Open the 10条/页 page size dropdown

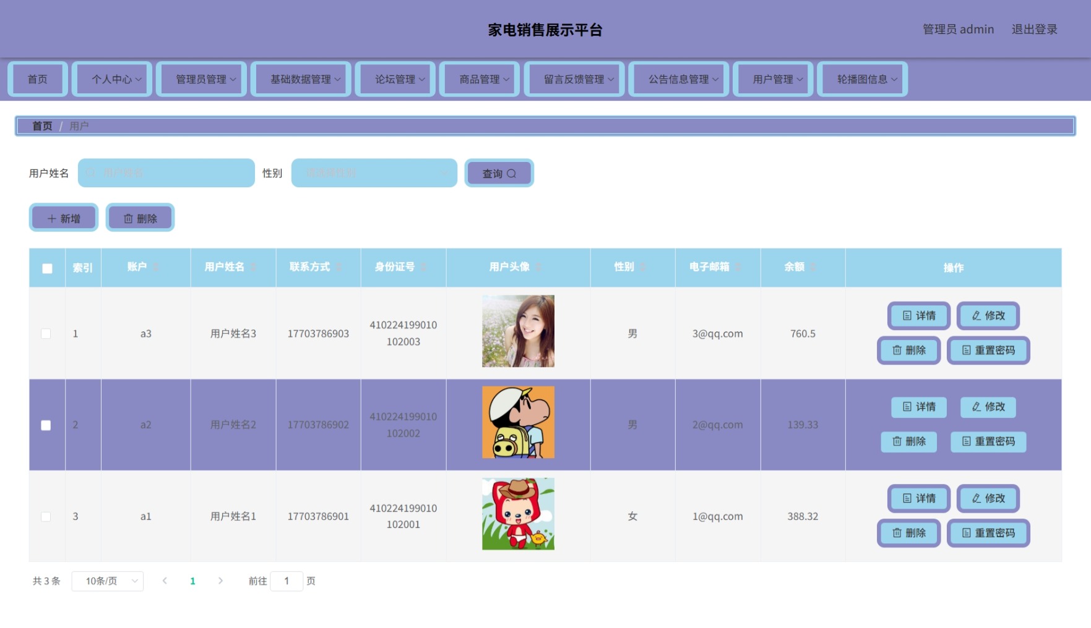pyautogui.click(x=108, y=581)
